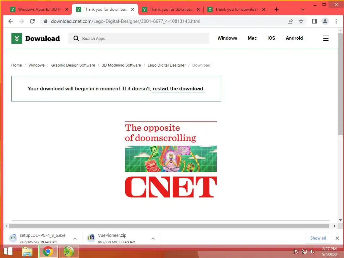
Task: Close the active Thank you tab
Action: (133, 9)
